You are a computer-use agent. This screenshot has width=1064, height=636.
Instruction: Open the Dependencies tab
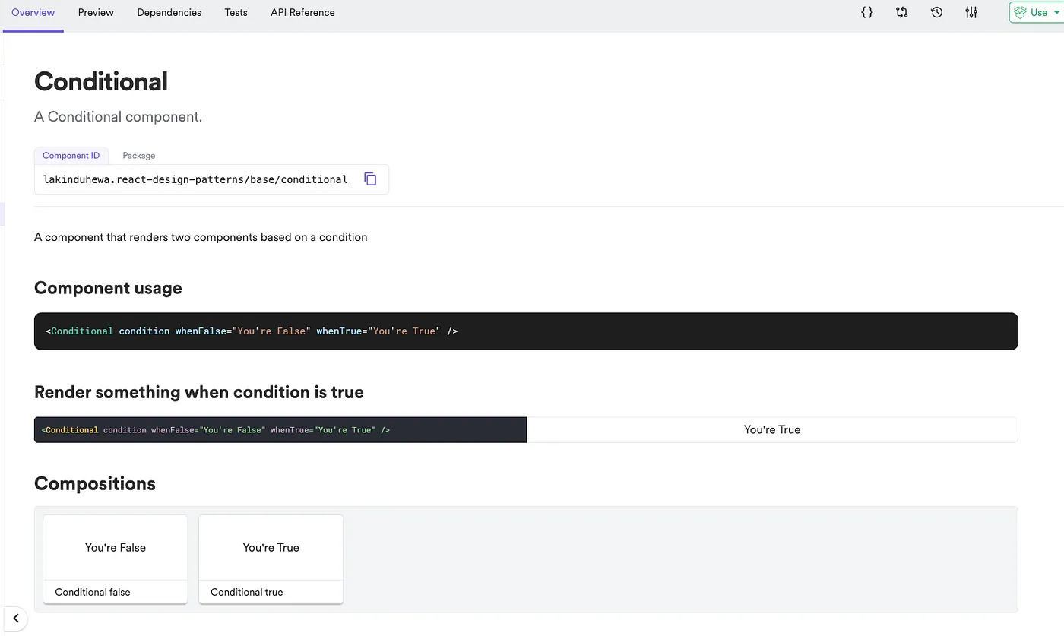(169, 13)
